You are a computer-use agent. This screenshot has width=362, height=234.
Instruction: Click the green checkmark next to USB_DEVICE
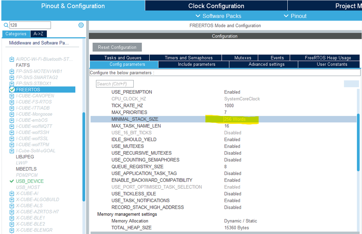tap(12, 181)
